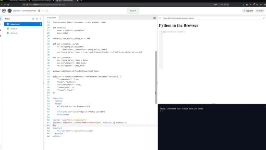Click the Share button
The width and height of the screenshot is (266, 150).
click(x=260, y=11)
